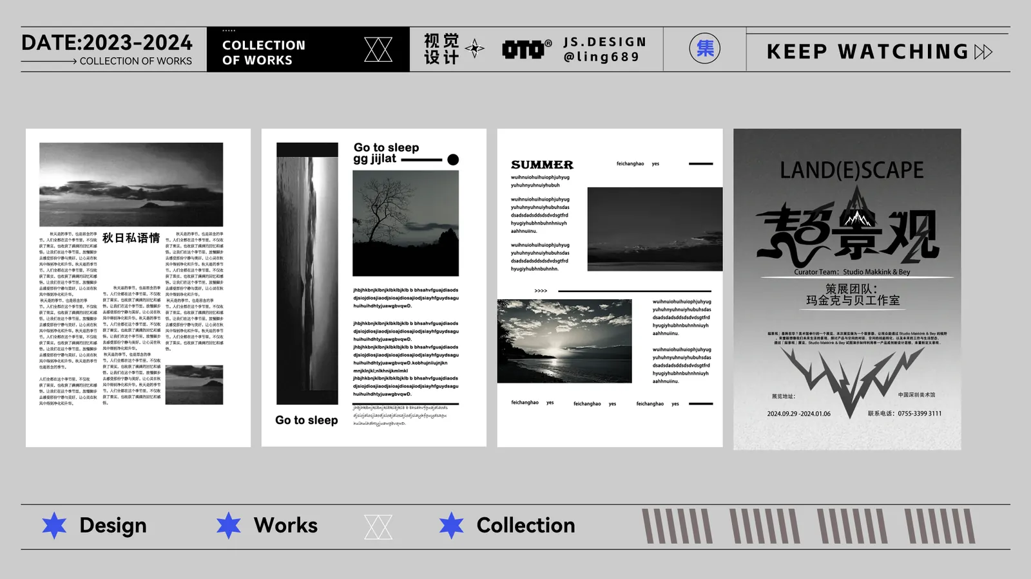Click the Go to sleep caption under tall photo

(307, 420)
